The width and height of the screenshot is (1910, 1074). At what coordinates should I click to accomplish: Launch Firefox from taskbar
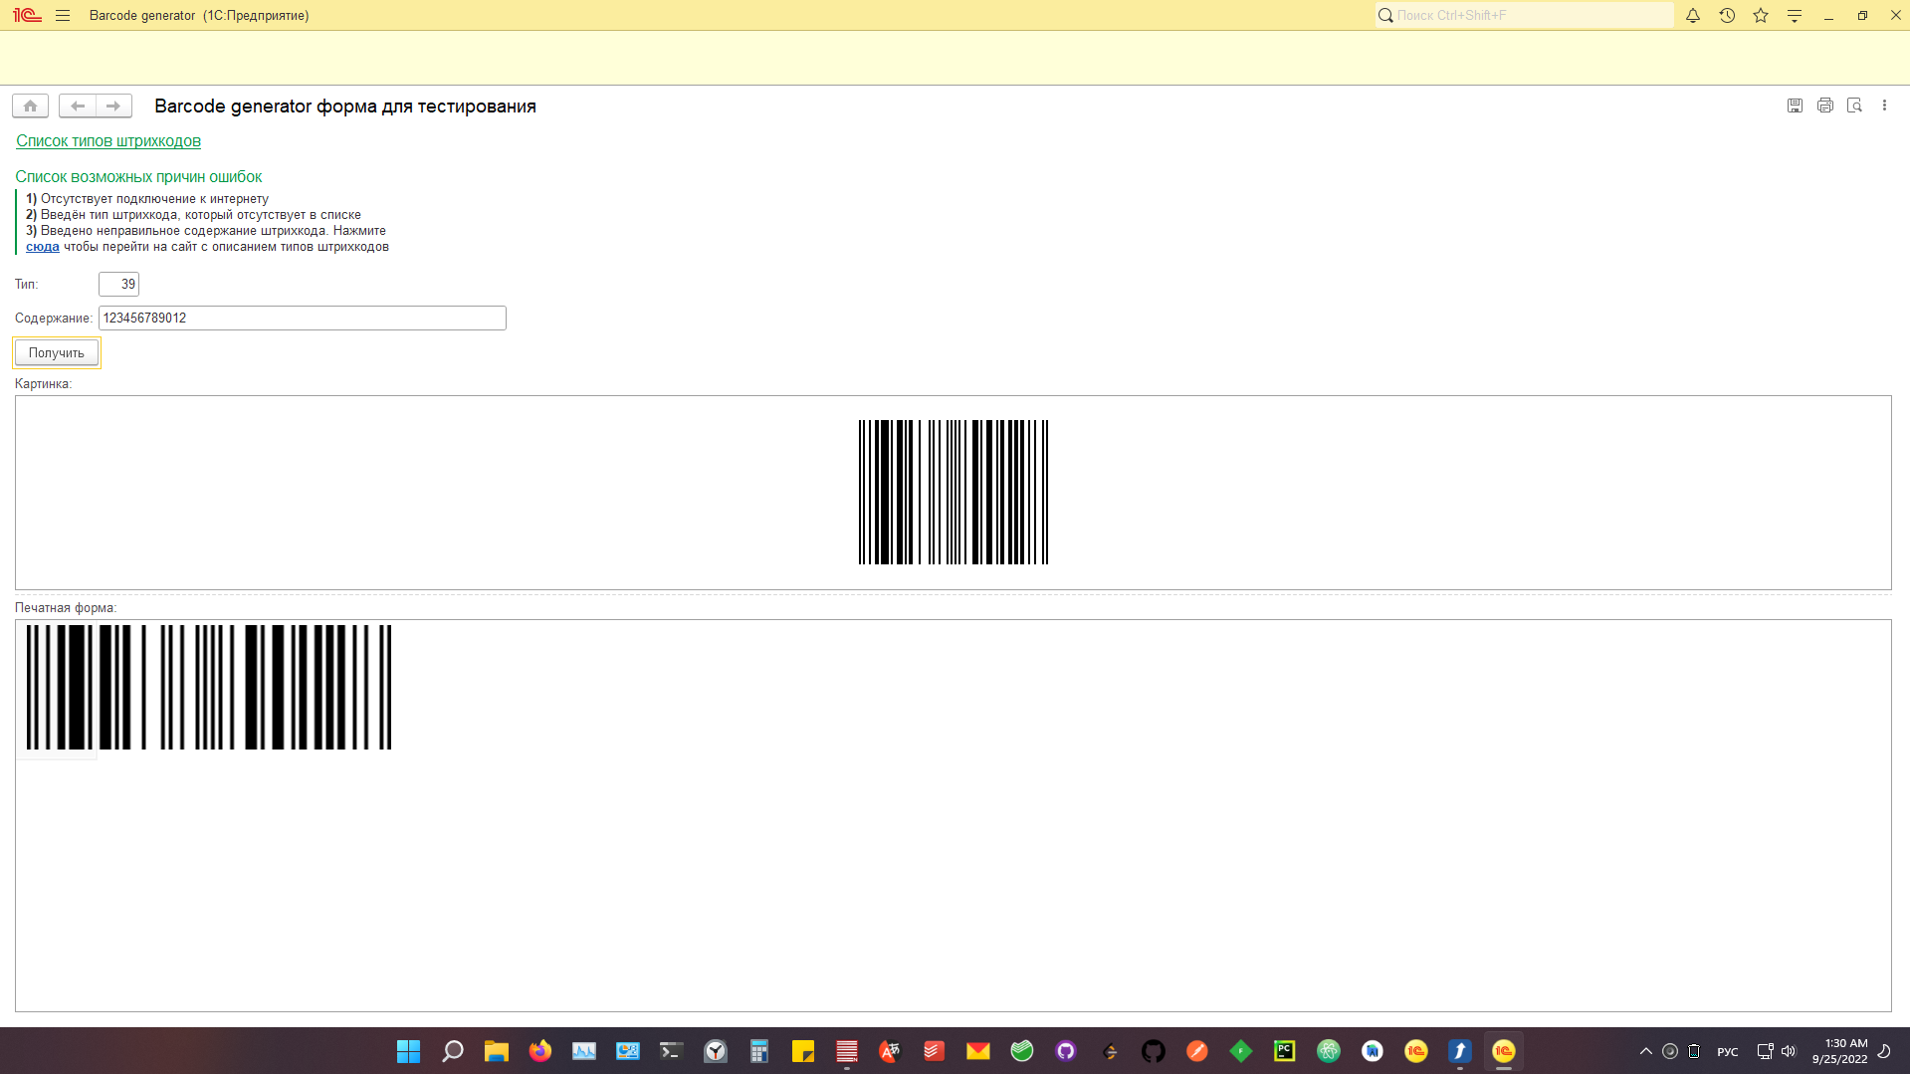point(540,1051)
